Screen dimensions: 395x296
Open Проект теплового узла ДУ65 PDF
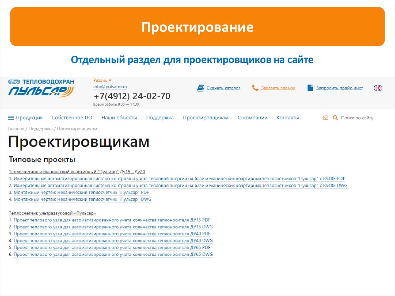click(112, 248)
